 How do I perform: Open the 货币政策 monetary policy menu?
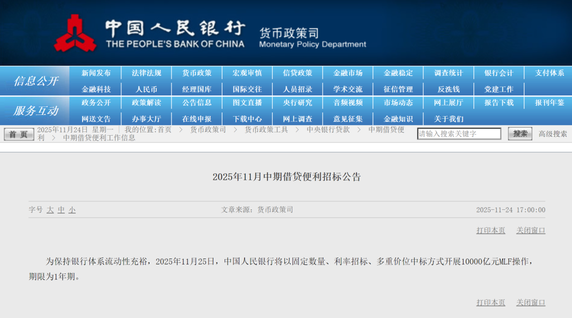tap(197, 73)
